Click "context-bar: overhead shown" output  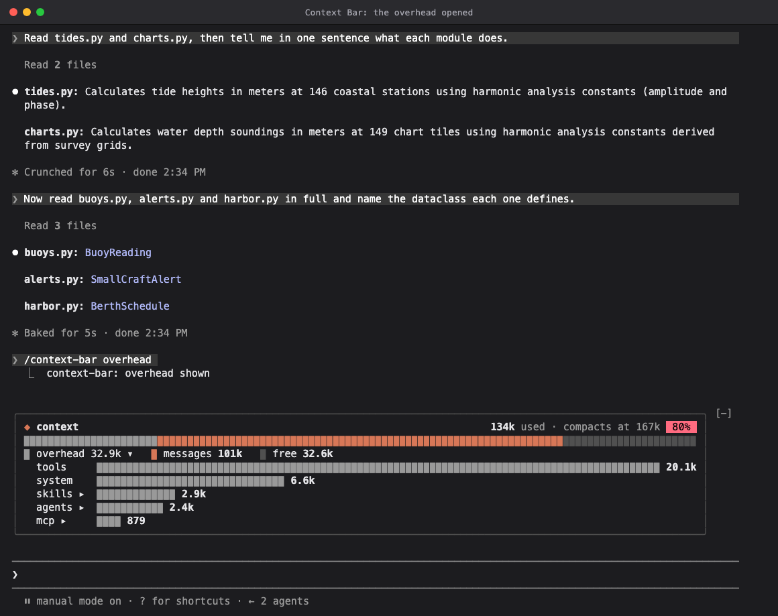click(x=128, y=373)
